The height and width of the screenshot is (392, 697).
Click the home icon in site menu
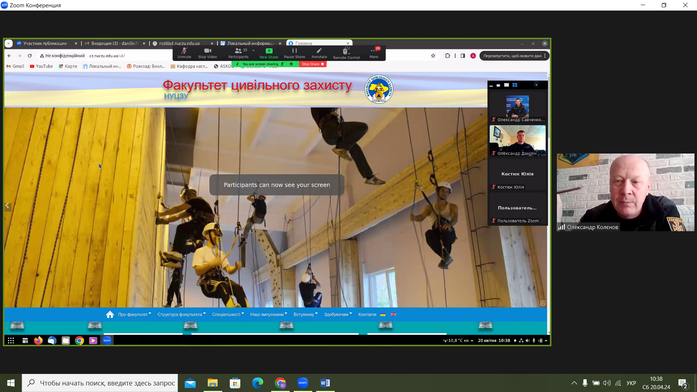[110, 315]
